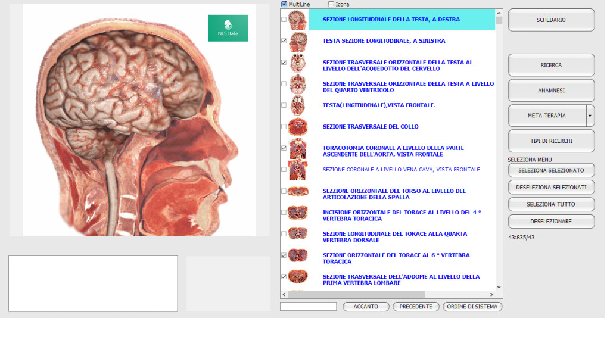Select SEZIONE TRASVERSALE DEL COLLO text
610x343 pixels.
pyautogui.click(x=371, y=126)
